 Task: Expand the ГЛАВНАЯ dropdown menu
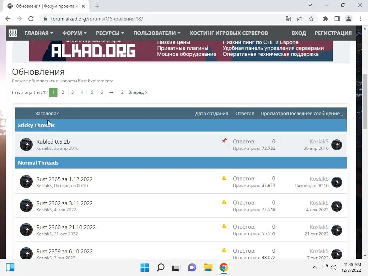[39, 33]
